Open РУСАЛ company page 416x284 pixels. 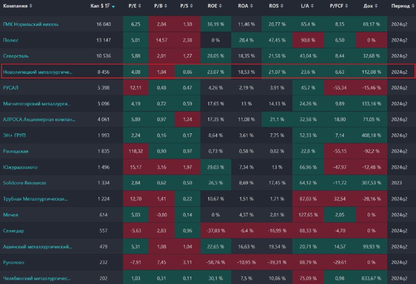point(10,88)
